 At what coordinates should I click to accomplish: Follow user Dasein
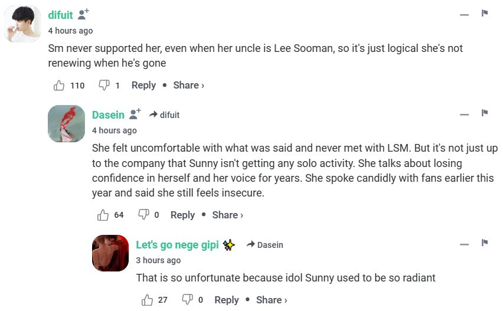[x=135, y=114]
